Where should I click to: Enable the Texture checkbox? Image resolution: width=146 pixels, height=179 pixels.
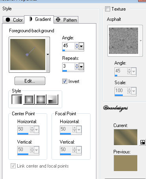[107, 9]
